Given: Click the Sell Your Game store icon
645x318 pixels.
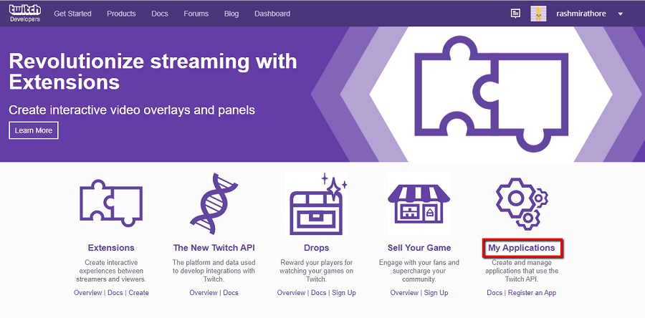Looking at the screenshot, I should pos(419,204).
